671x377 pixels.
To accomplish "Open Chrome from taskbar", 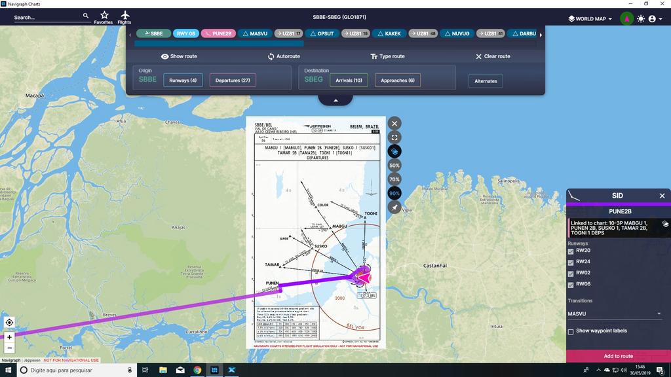I will click(197, 370).
